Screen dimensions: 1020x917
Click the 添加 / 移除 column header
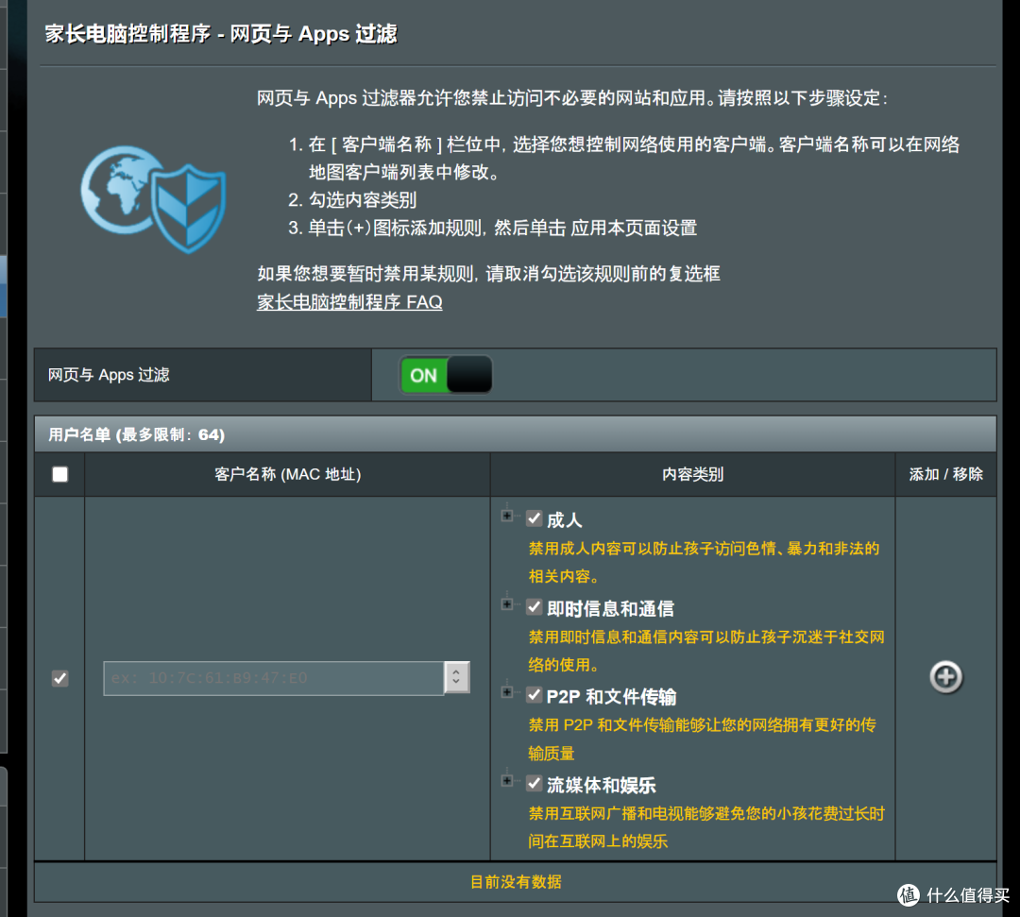pyautogui.click(x=945, y=474)
